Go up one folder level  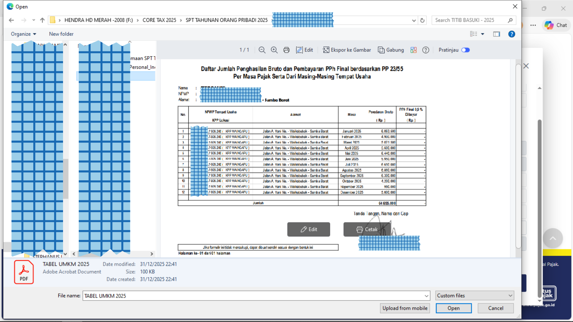(x=42, y=20)
